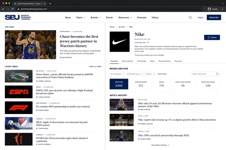Open Nike inks 10-year NBA deal article

click(x=175, y=105)
